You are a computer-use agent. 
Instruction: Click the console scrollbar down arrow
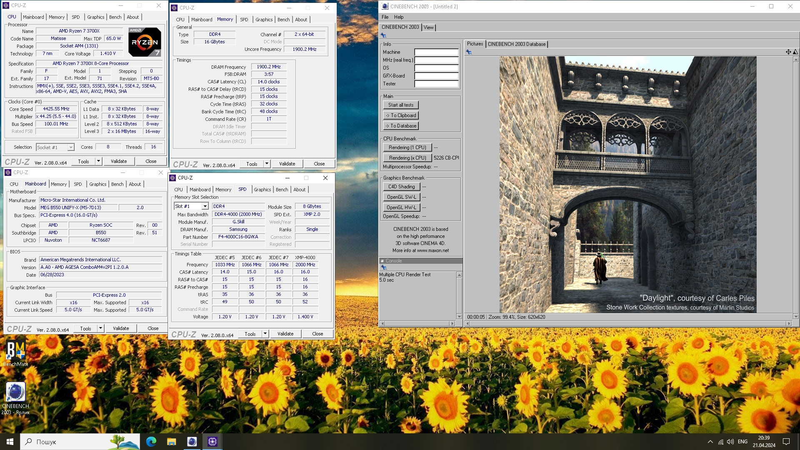click(x=459, y=317)
